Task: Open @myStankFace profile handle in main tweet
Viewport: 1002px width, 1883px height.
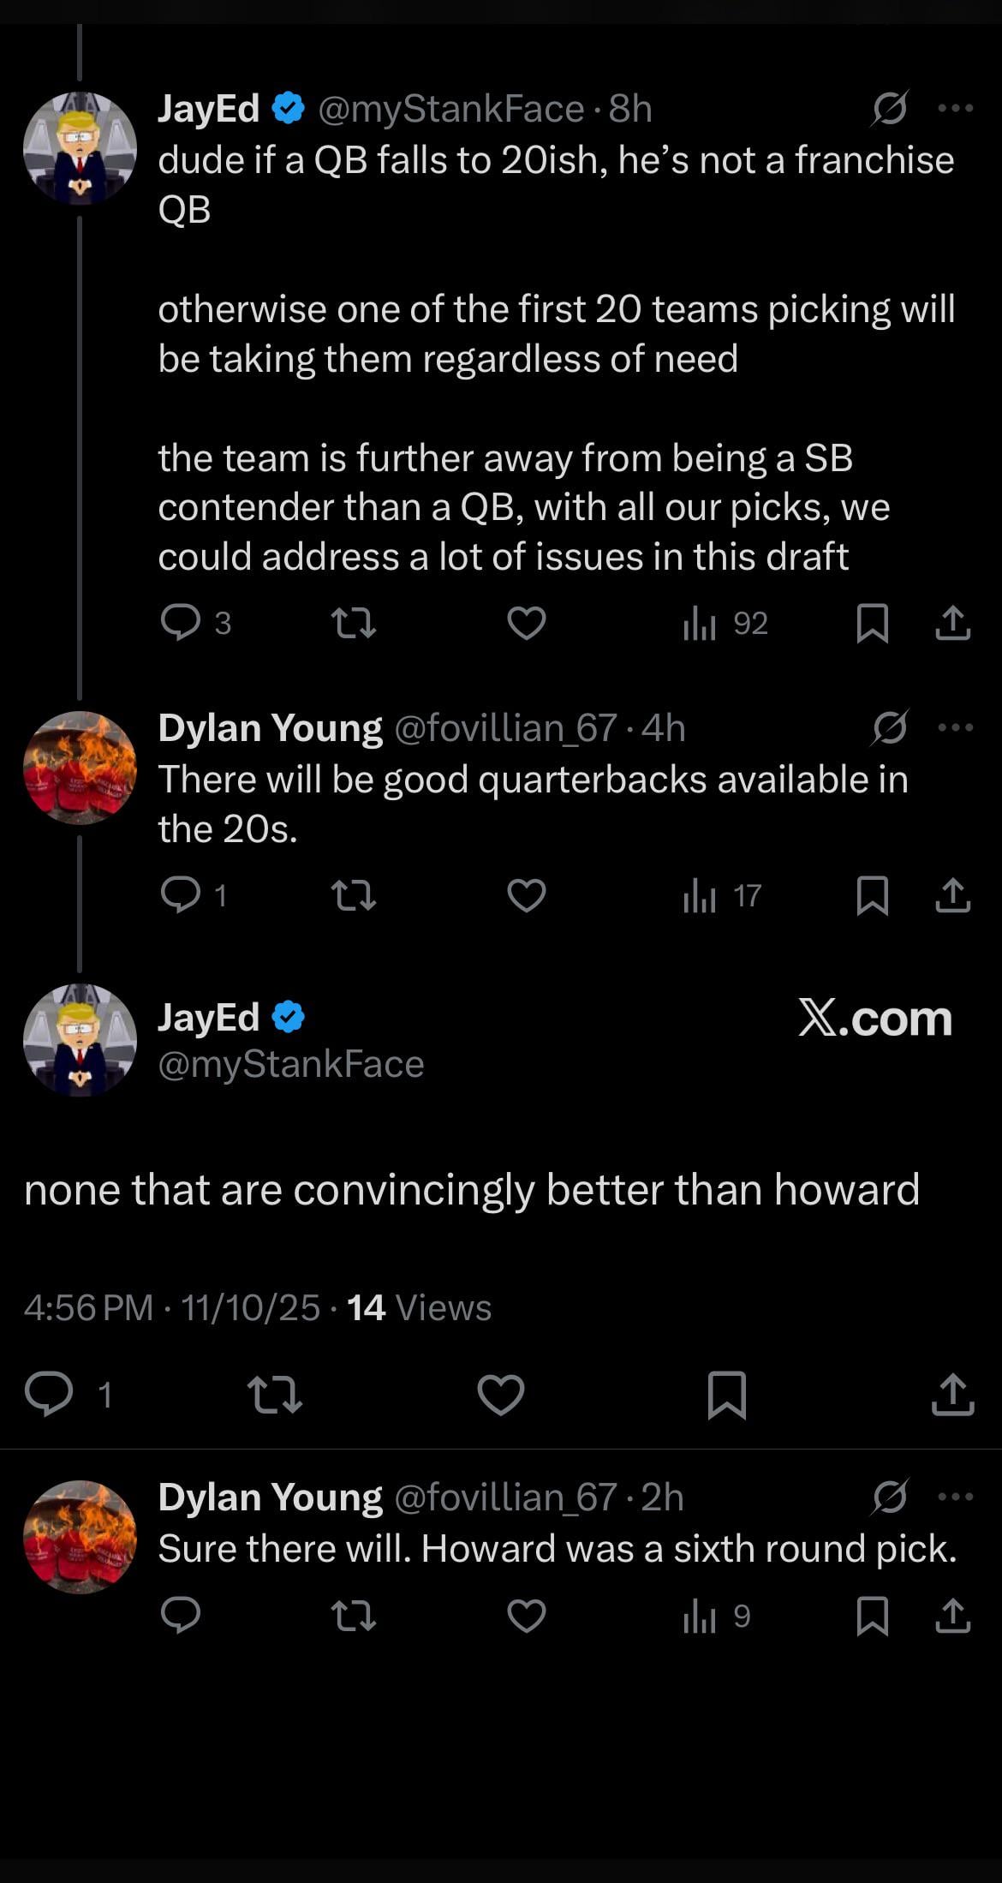Action: [x=291, y=1064]
